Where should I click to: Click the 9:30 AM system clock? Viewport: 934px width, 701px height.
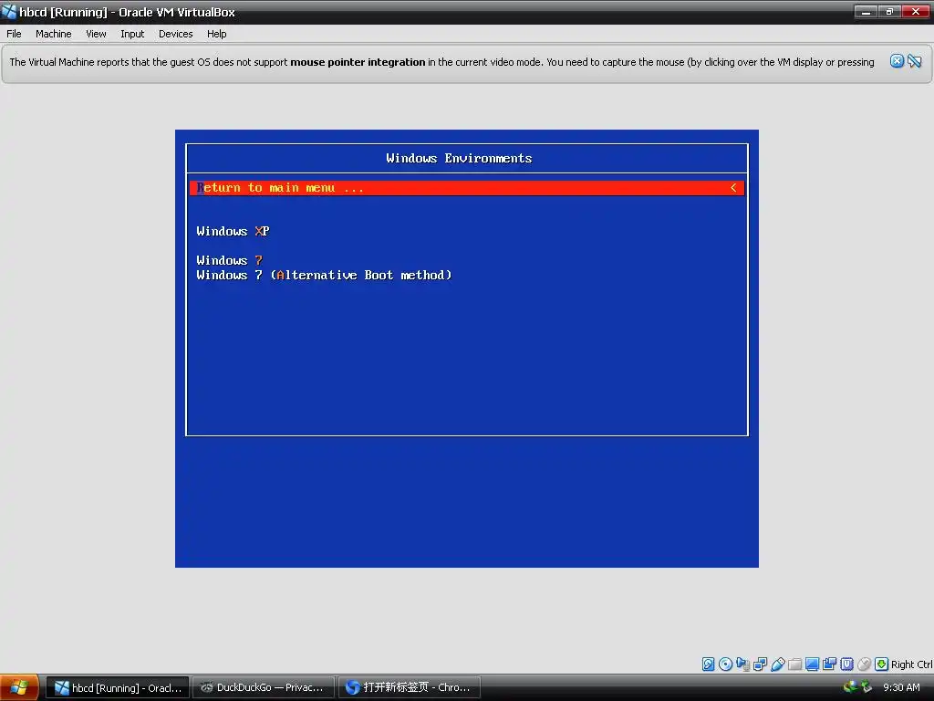pos(901,687)
